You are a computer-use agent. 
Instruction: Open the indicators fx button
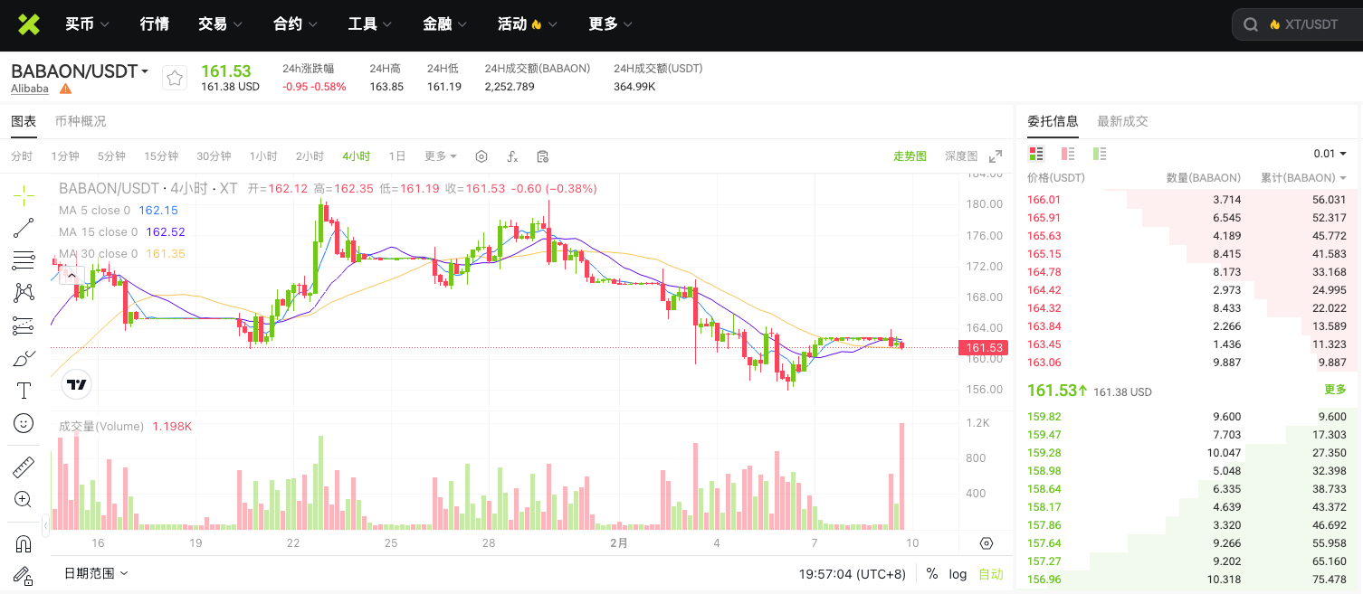click(x=512, y=156)
